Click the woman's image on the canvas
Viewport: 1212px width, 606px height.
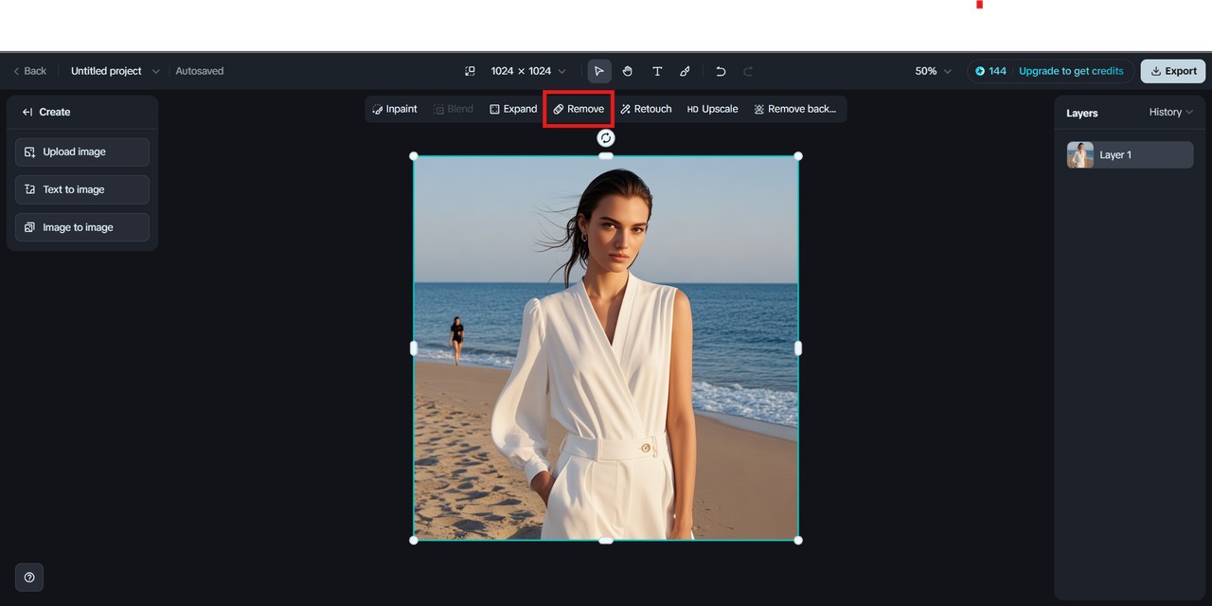coord(606,348)
